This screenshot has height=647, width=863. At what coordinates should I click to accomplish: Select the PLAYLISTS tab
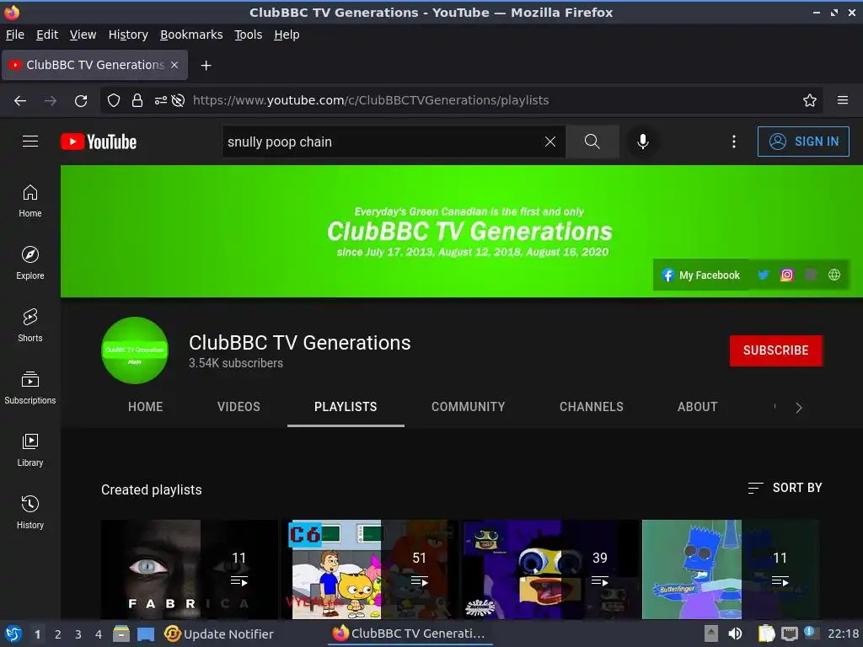pyautogui.click(x=346, y=407)
